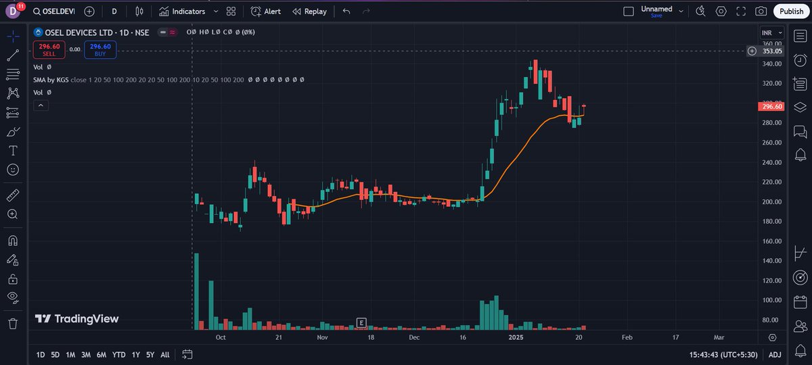Open indicator templates grid
The height and width of the screenshot is (365, 812).
pos(231,11)
